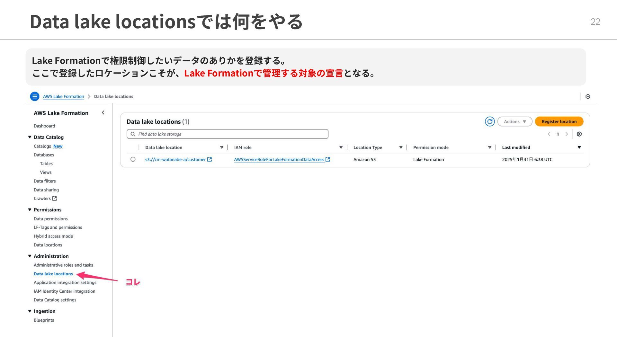Collapse the AWS Lake Formation side panel chevron
Viewport: 617px width, 347px height.
(103, 112)
